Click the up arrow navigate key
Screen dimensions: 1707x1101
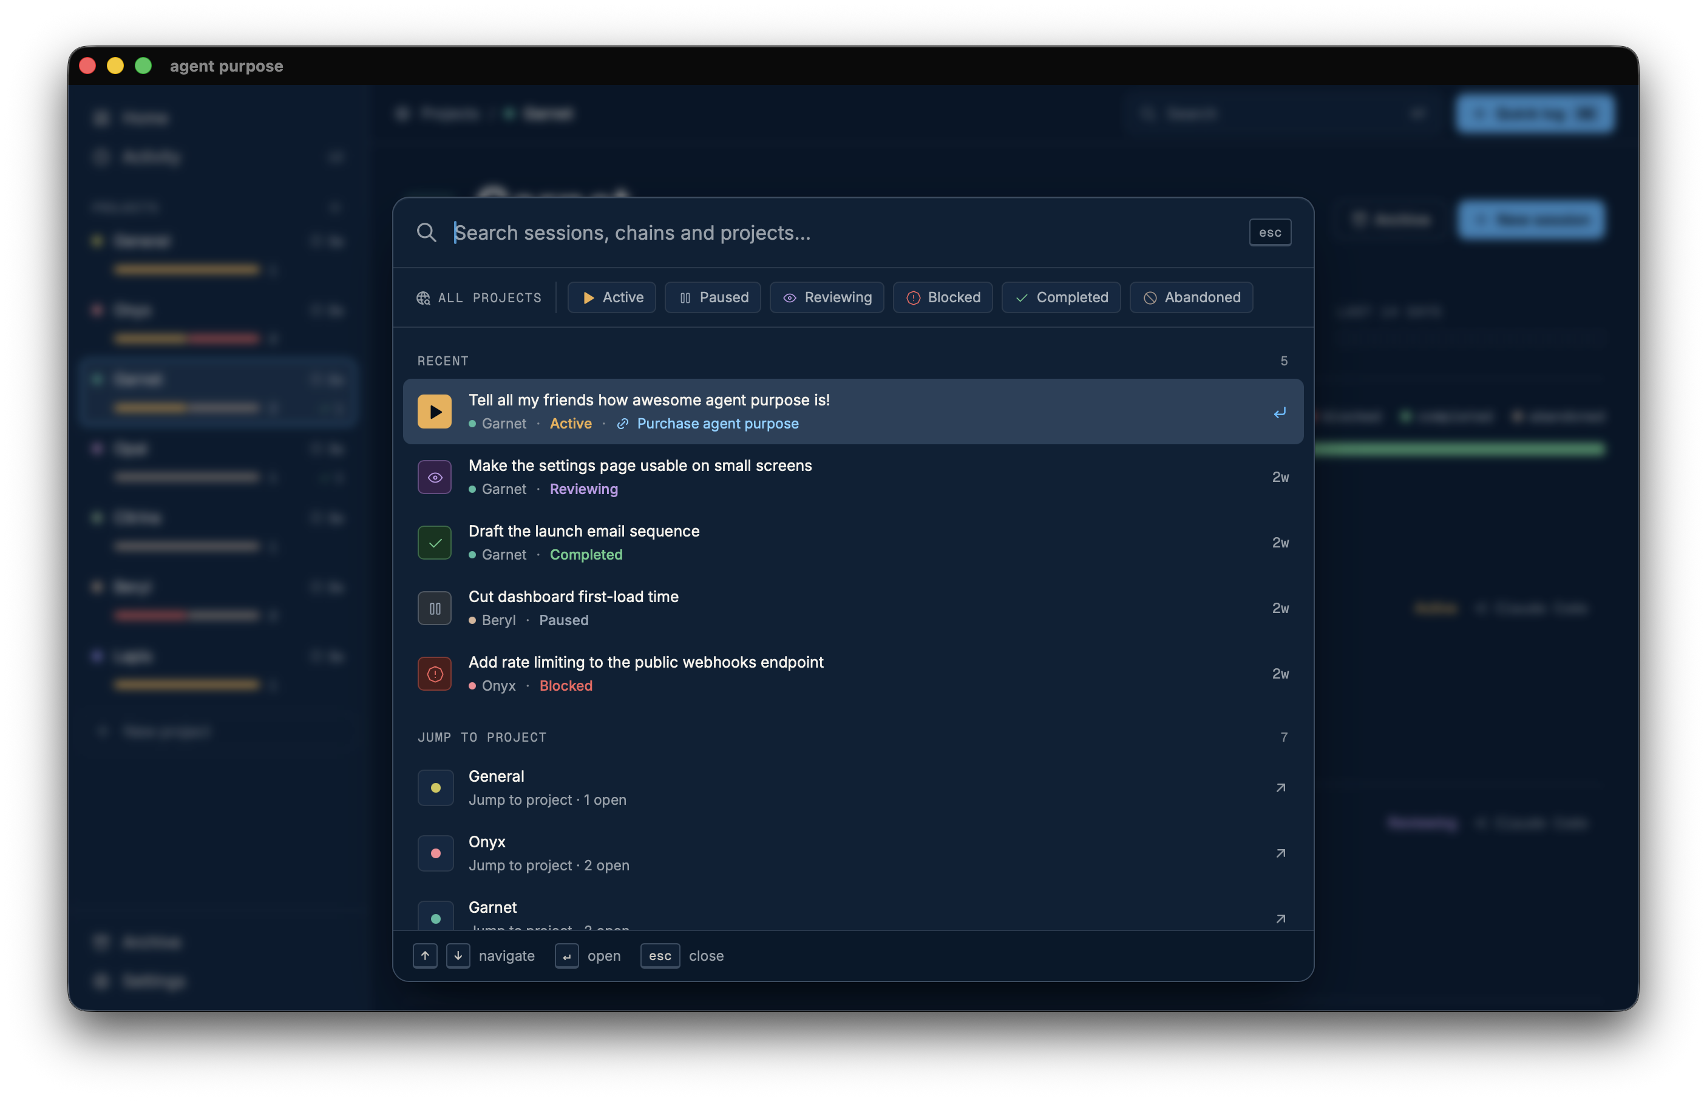(x=424, y=956)
